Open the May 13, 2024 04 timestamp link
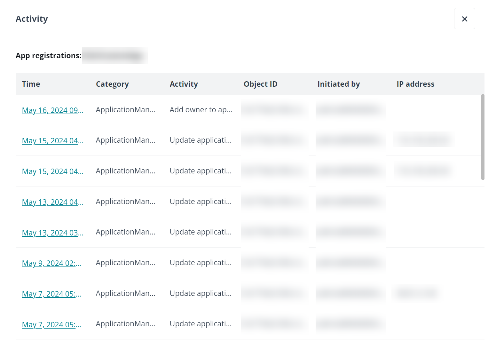This screenshot has width=496, height=358. 52,202
